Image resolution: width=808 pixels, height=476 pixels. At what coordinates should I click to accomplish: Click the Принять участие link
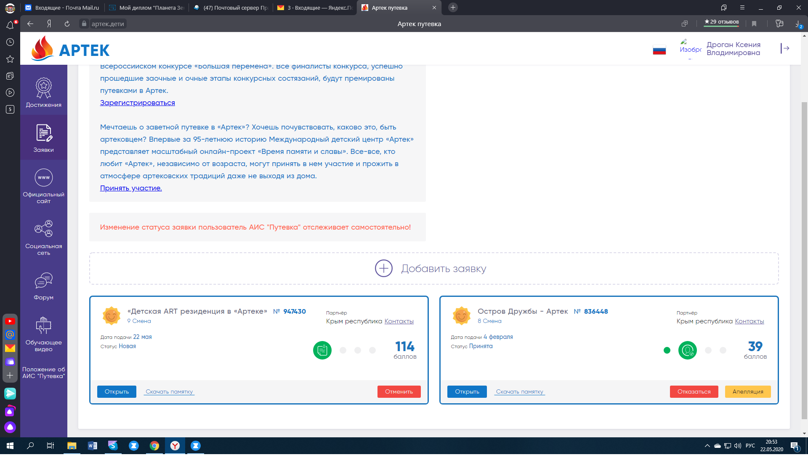131,188
